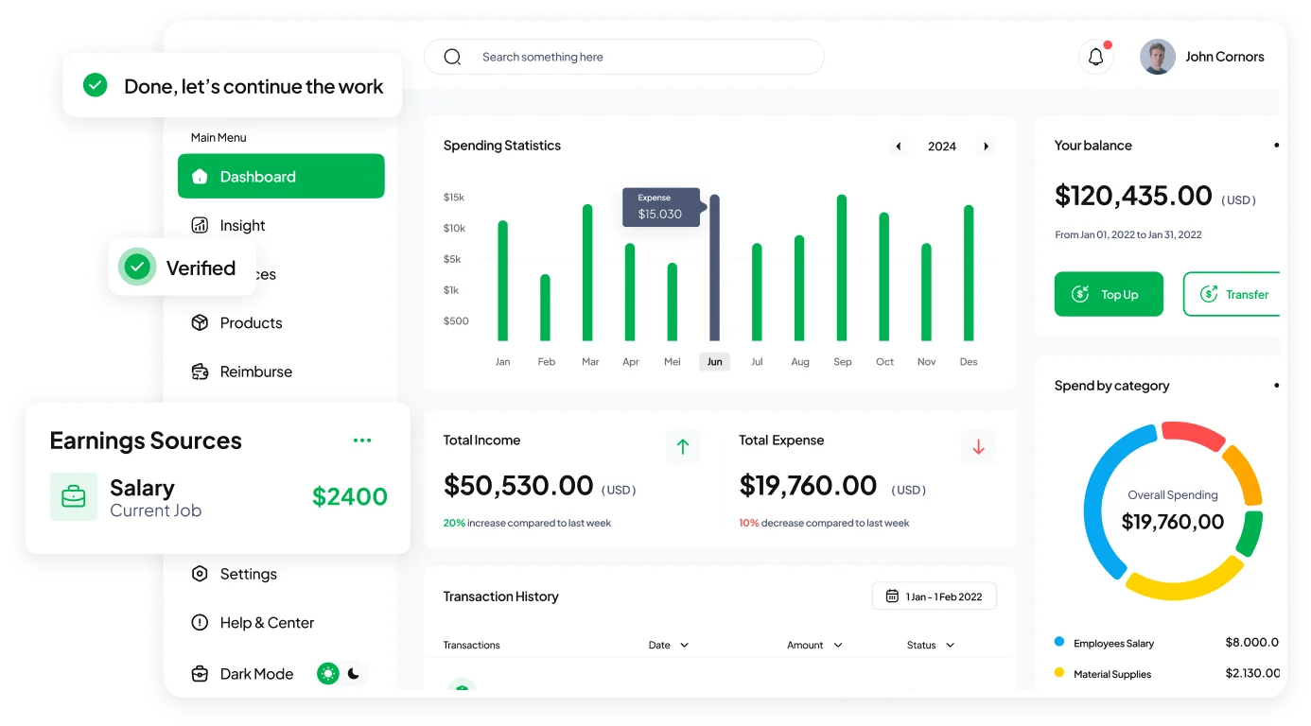1311x726 pixels.
Task: Expand the Date column sort dropdown
Action: [684, 645]
